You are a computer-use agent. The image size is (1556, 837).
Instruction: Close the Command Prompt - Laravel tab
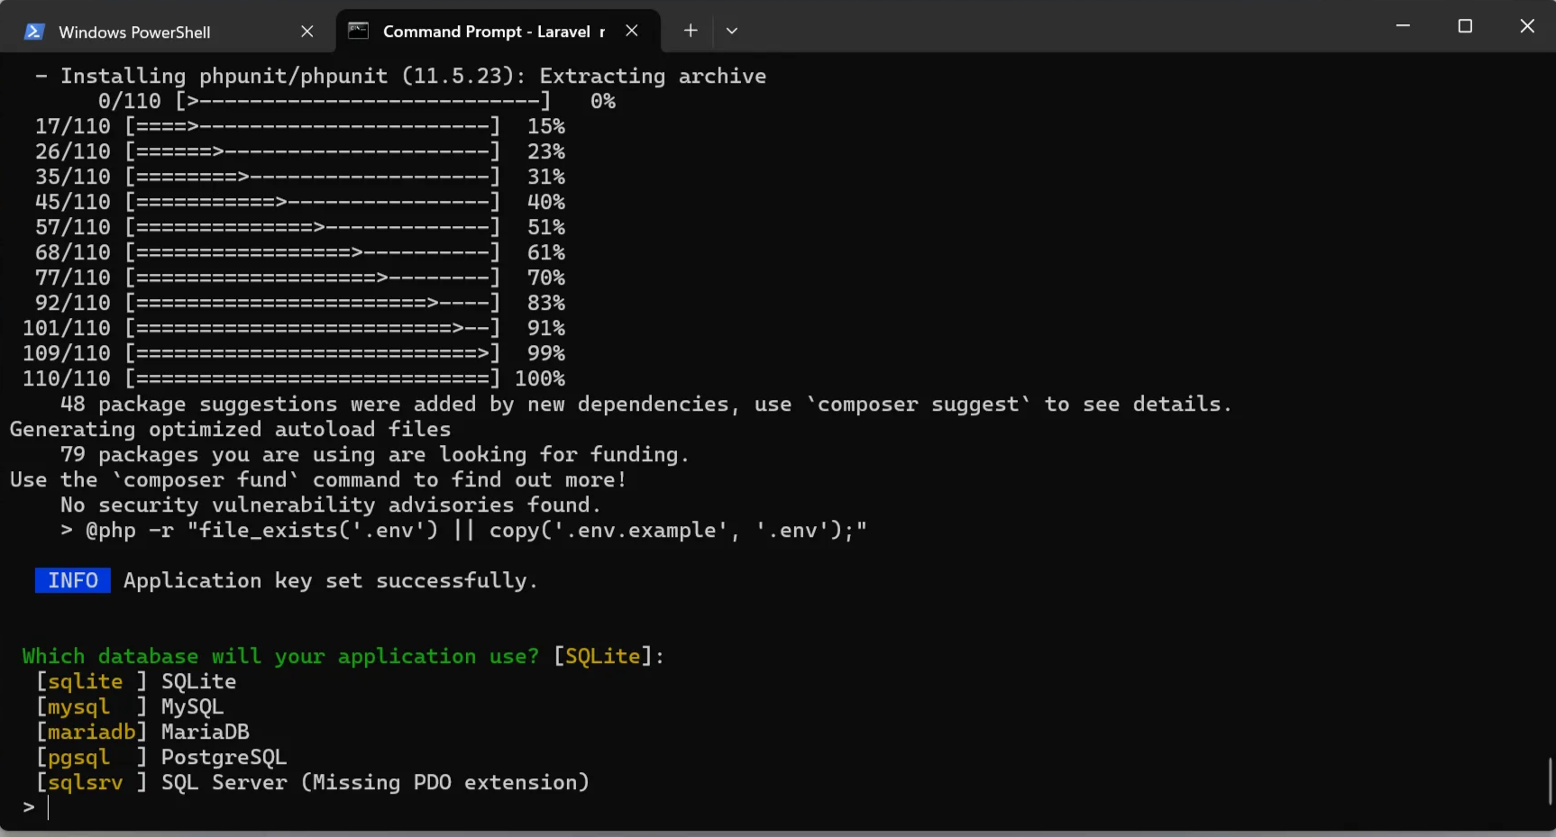pos(632,31)
